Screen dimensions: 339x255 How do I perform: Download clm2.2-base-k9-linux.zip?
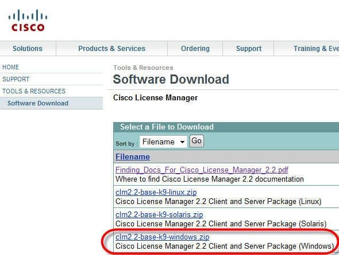coord(156,192)
